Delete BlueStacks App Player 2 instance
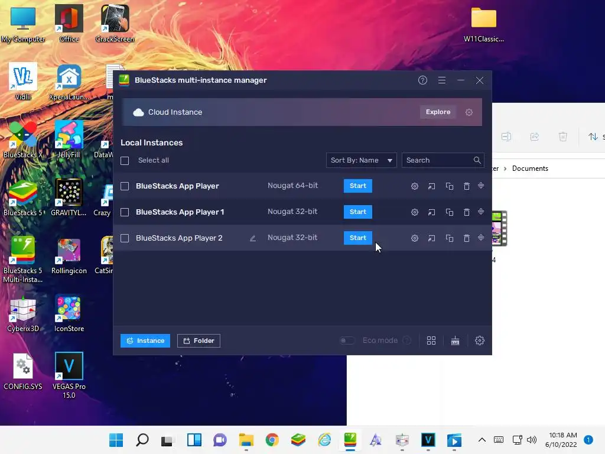Image resolution: width=605 pixels, height=454 pixels. click(x=467, y=238)
